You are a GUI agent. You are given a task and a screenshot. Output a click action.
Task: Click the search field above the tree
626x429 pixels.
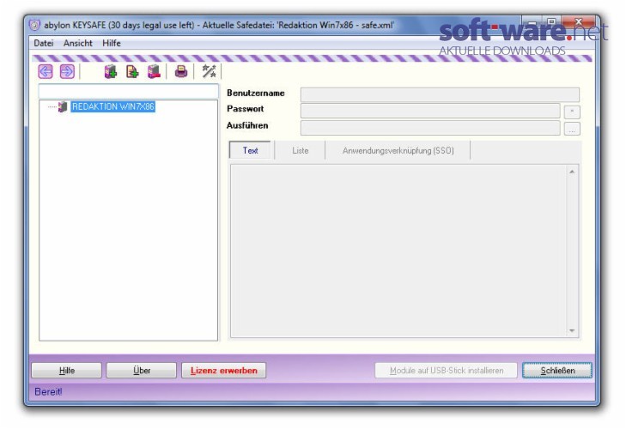(129, 91)
